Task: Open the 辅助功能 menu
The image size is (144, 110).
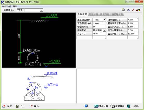Action: tap(6, 6)
